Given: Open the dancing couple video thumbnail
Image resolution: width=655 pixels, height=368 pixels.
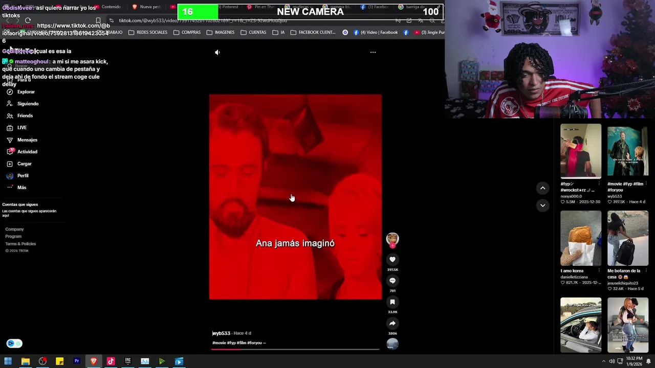Looking at the screenshot, I should click(628, 325).
